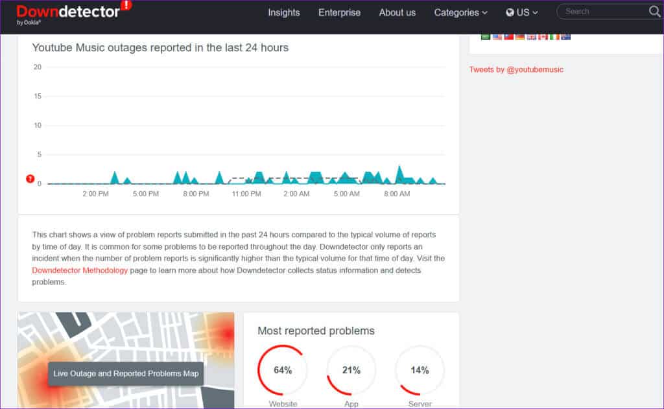This screenshot has width=664, height=409.
Task: Click the red alert badge on logo
Action: (126, 5)
